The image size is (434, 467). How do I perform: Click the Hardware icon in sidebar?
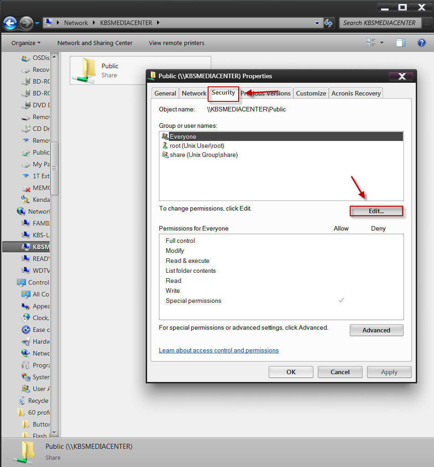[x=26, y=341]
